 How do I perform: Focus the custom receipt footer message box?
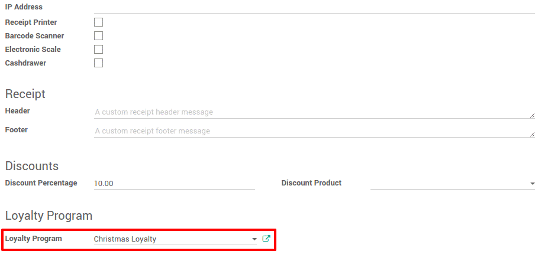click(308, 131)
